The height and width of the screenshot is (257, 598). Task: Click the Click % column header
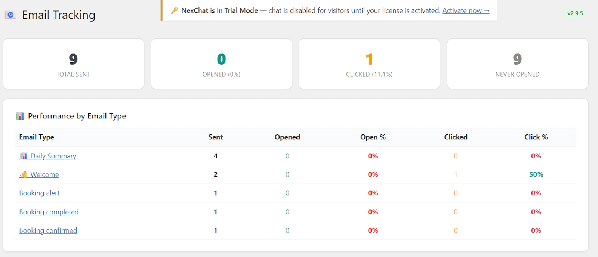tap(536, 137)
